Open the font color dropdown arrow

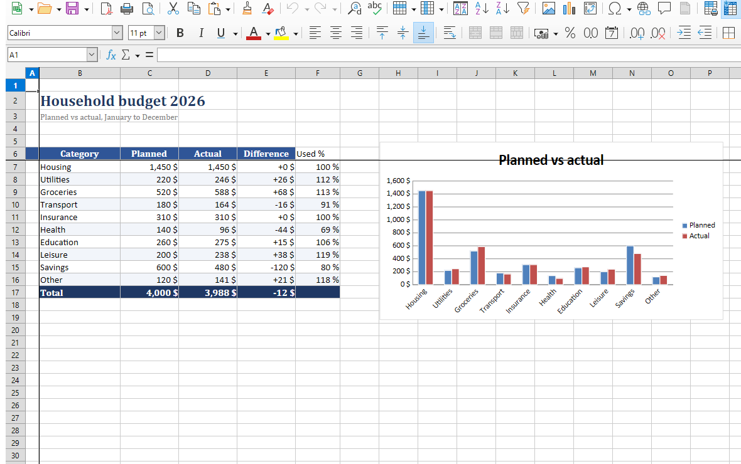268,34
